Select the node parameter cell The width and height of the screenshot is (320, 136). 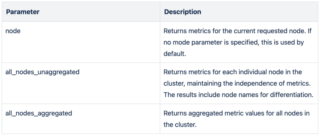click(x=13, y=31)
